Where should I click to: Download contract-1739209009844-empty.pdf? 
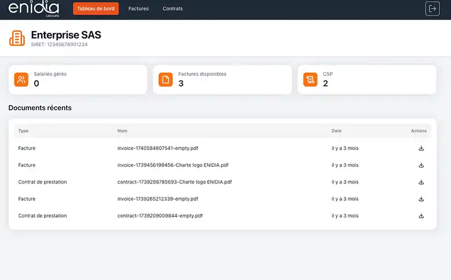(x=421, y=216)
